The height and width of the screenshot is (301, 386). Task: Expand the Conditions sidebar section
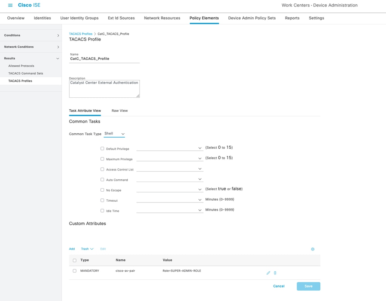click(31, 36)
